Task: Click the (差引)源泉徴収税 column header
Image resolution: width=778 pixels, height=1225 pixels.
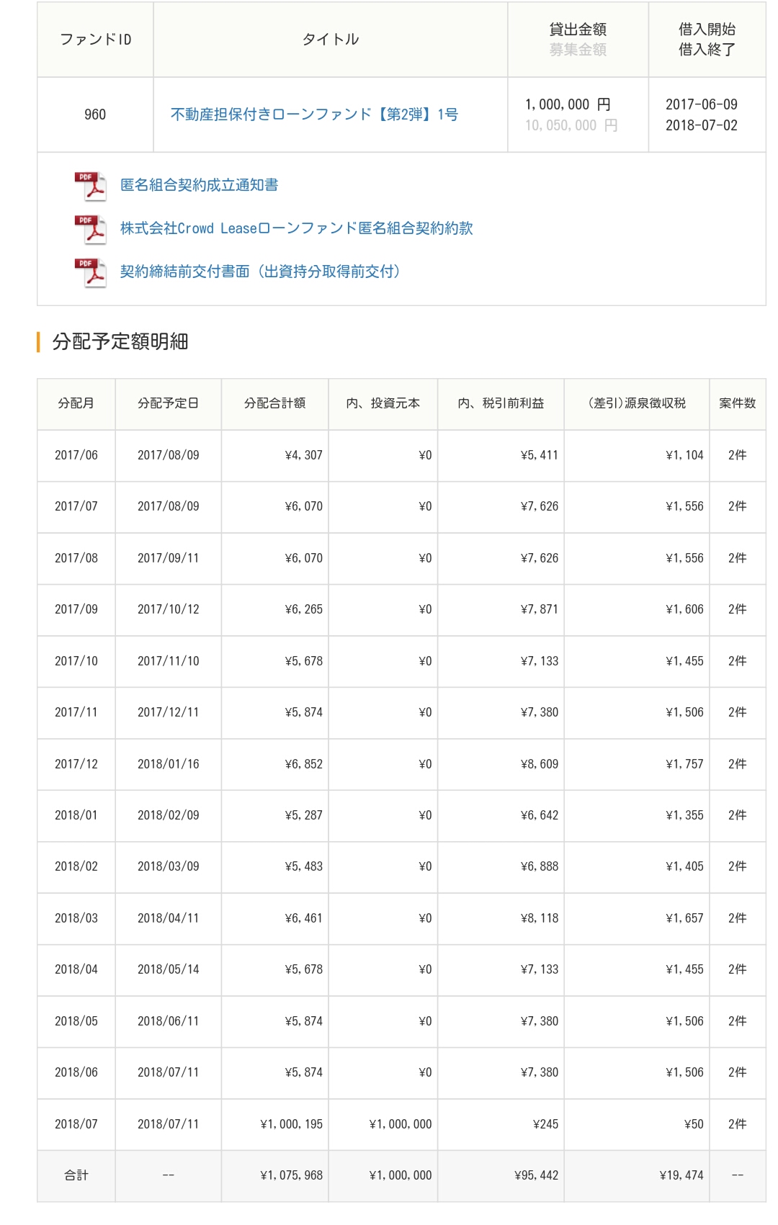Action: pyautogui.click(x=637, y=403)
